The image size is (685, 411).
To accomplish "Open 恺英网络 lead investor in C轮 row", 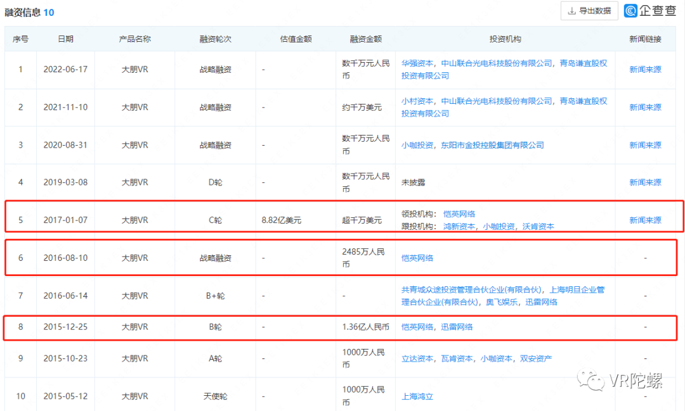I will click(459, 214).
